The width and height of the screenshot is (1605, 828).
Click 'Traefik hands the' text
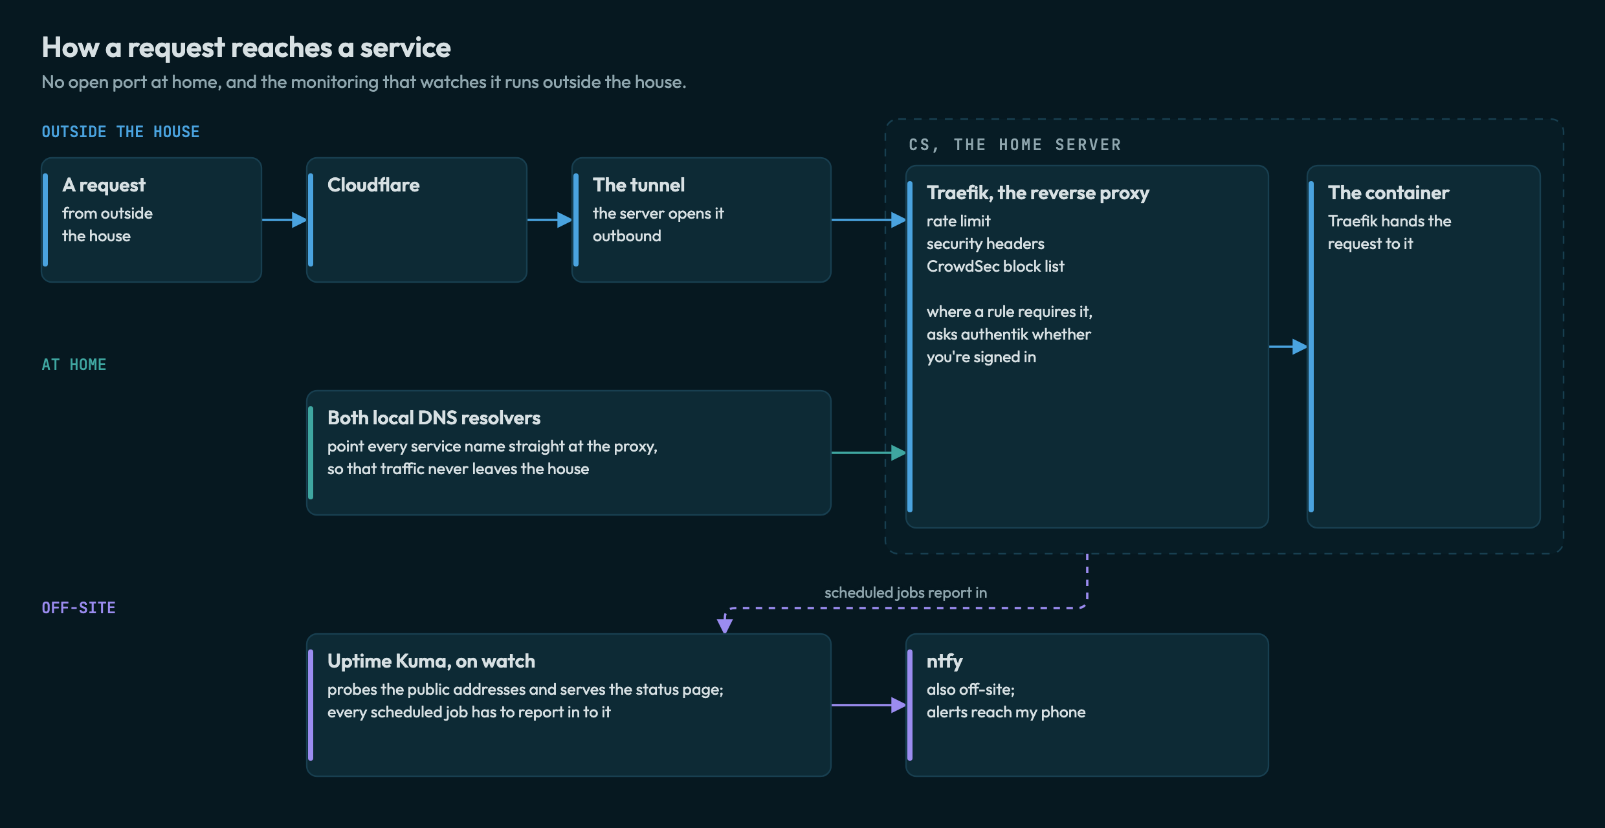pyautogui.click(x=1389, y=221)
